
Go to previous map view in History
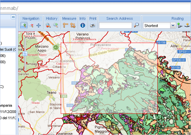(48, 25)
